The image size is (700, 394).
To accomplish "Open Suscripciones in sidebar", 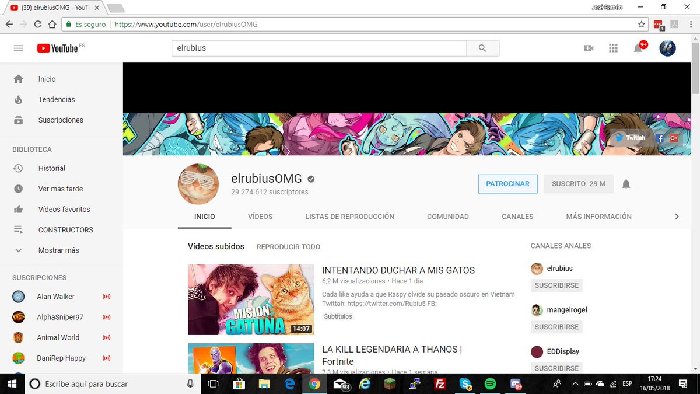I will coord(61,120).
